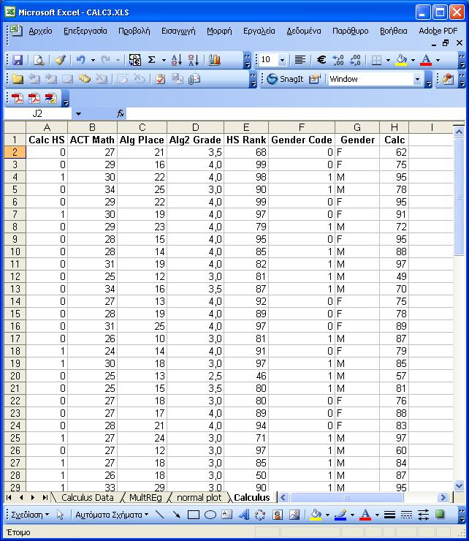Click the AutoSum sigma icon
The image size is (469, 541).
click(151, 60)
